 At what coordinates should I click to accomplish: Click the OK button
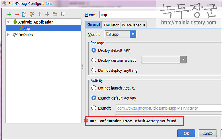click(186, 133)
